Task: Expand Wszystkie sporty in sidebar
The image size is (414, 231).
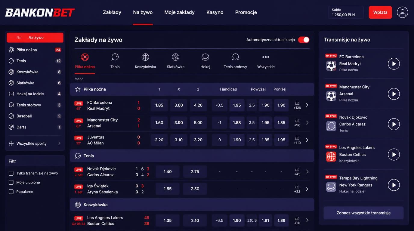Action: (35, 143)
